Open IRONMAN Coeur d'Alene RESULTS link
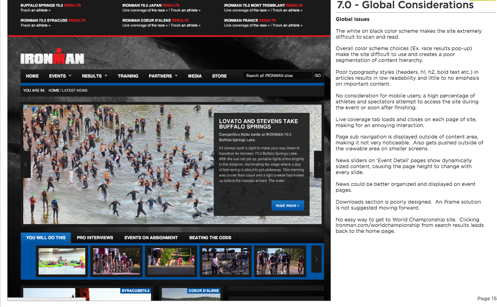497x307 pixels. pyautogui.click(x=180, y=21)
